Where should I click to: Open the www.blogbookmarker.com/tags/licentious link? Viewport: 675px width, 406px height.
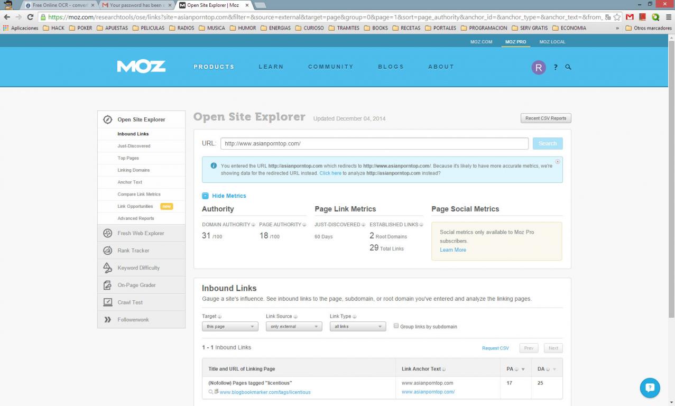coord(265,392)
